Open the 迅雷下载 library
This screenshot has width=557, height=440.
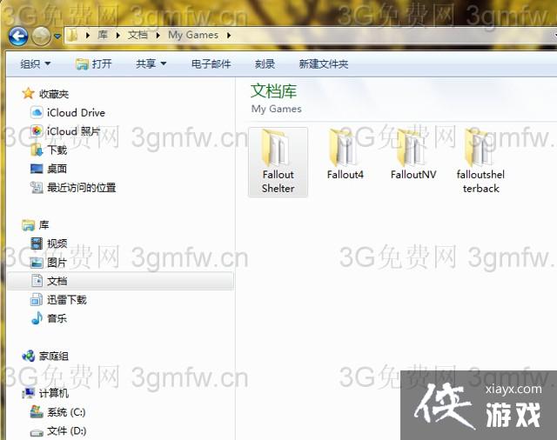(67, 300)
